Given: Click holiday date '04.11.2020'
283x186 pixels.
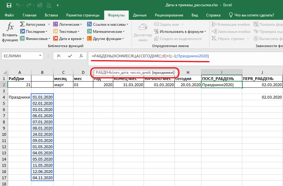Looking at the screenshot, I should [x=42, y=178].
